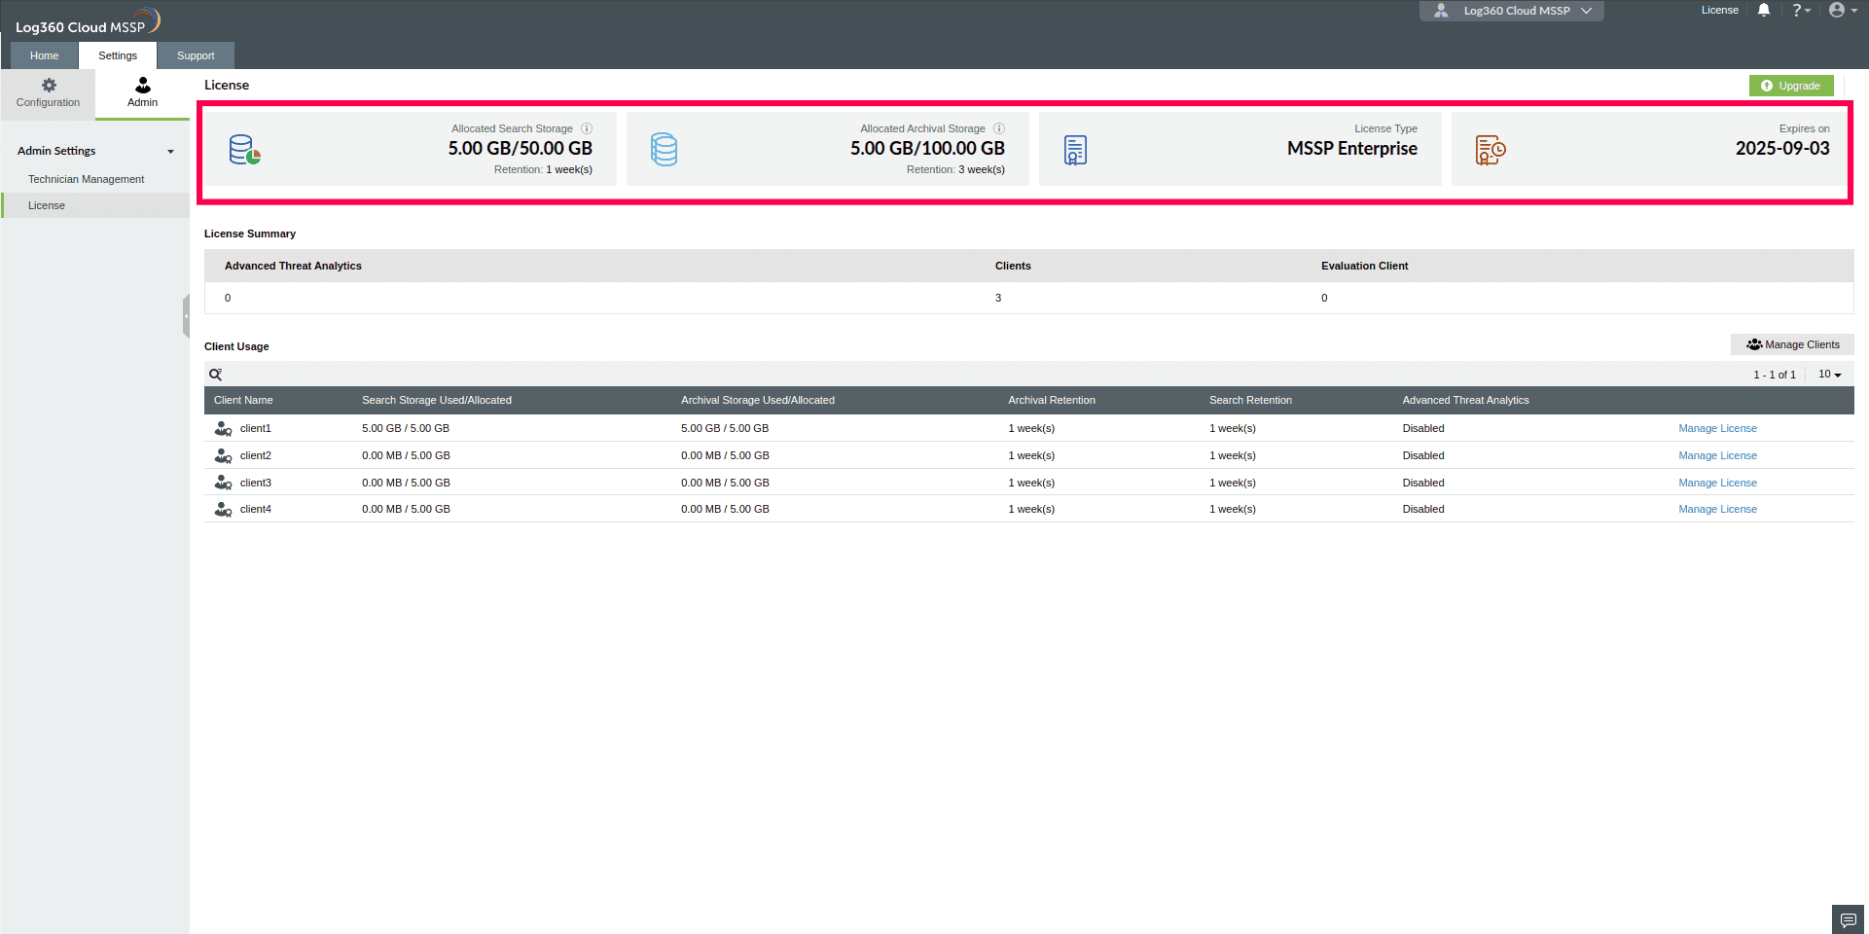1869x934 pixels.
Task: Open the chat support icon
Action: 1849,919
